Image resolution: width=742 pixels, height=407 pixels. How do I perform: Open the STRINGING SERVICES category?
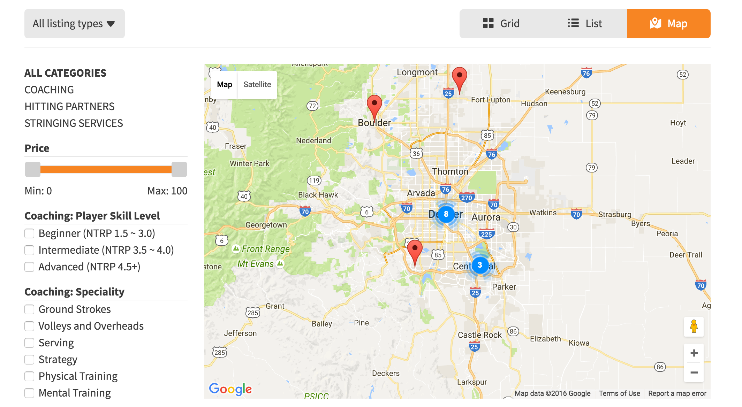point(74,123)
